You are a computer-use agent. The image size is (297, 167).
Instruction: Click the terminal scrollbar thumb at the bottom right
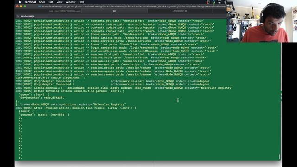coord(279,157)
